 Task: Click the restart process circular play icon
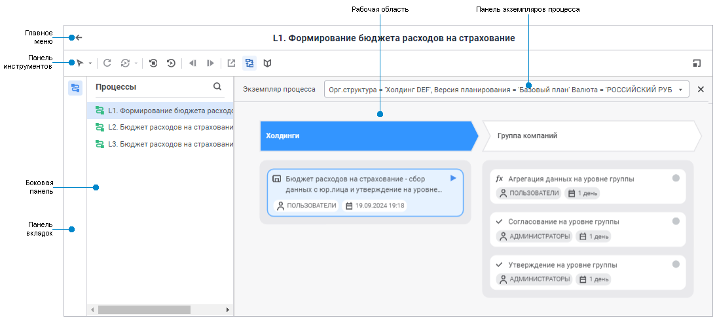[x=171, y=63]
